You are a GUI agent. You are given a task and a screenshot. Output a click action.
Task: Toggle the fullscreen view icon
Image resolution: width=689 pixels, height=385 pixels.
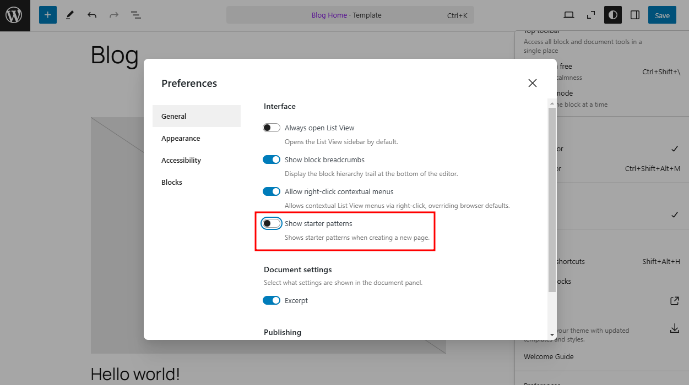[x=590, y=15]
